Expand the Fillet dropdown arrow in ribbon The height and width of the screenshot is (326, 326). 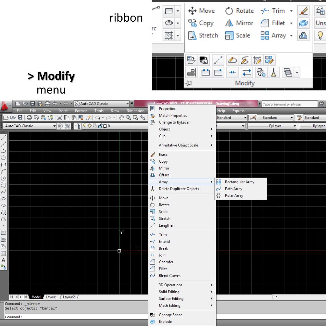tap(291, 23)
